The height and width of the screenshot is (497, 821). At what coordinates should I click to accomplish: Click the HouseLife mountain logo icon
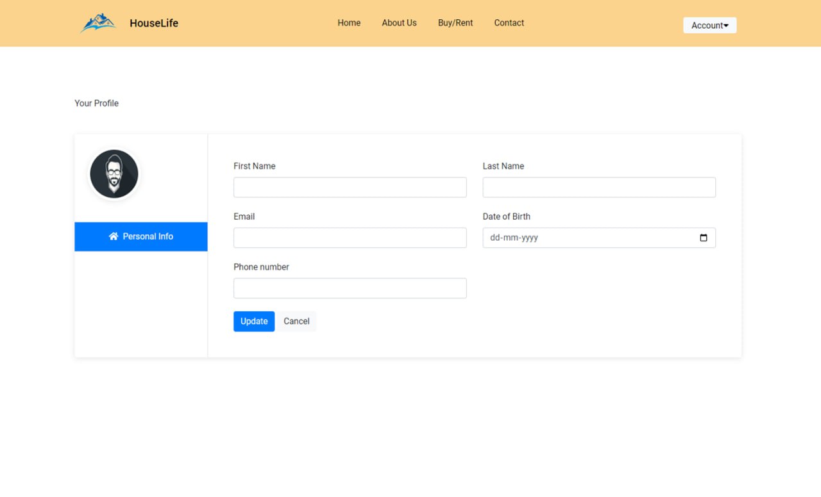(97, 22)
